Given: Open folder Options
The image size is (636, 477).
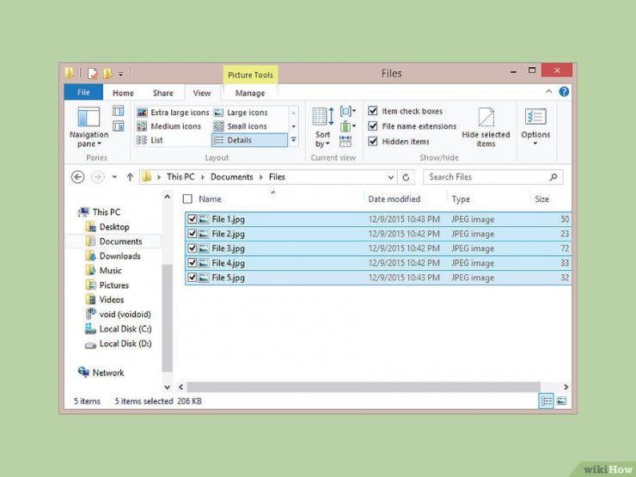Looking at the screenshot, I should pyautogui.click(x=535, y=126).
